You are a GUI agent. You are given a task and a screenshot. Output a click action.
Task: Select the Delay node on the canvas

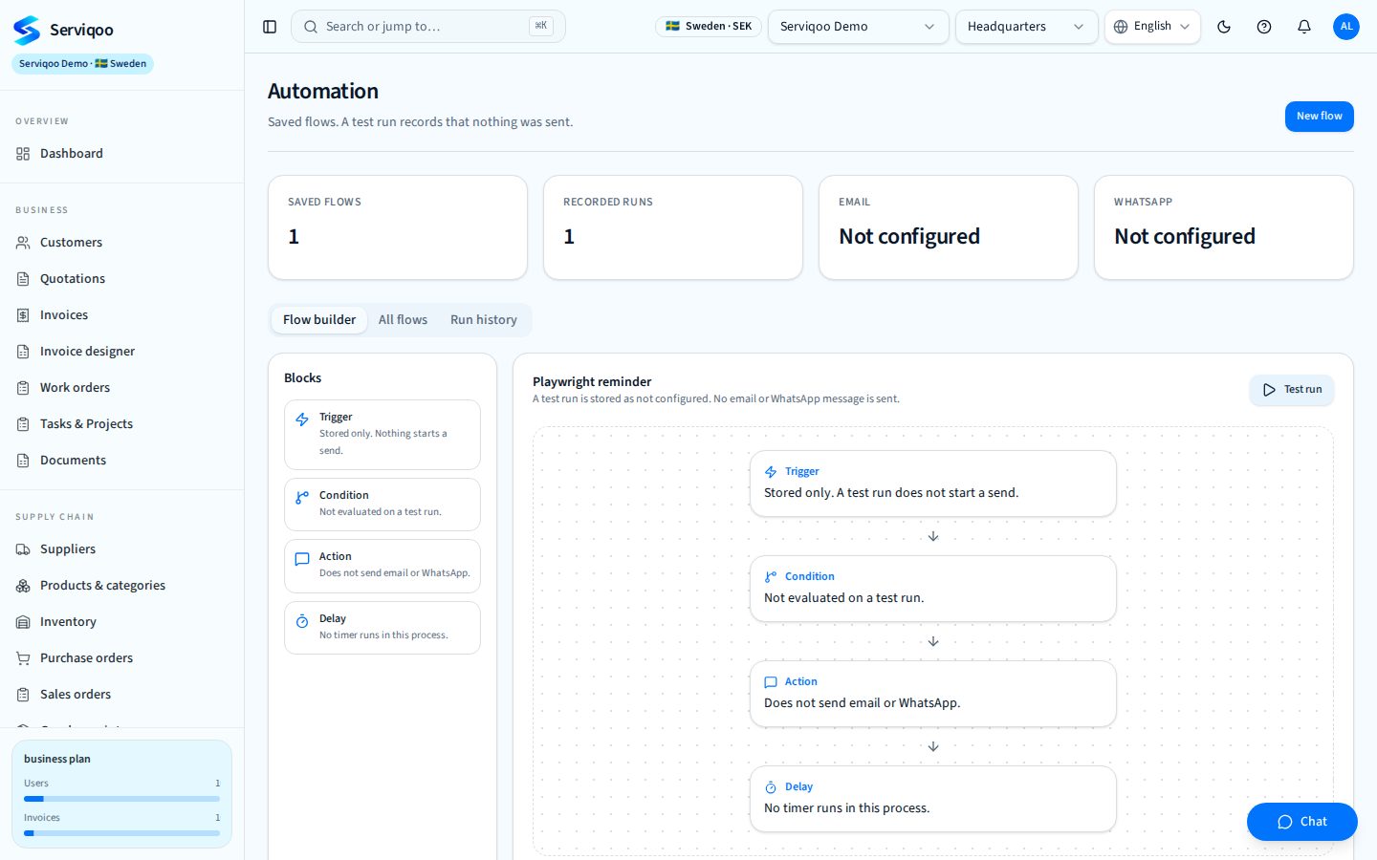[x=933, y=799]
